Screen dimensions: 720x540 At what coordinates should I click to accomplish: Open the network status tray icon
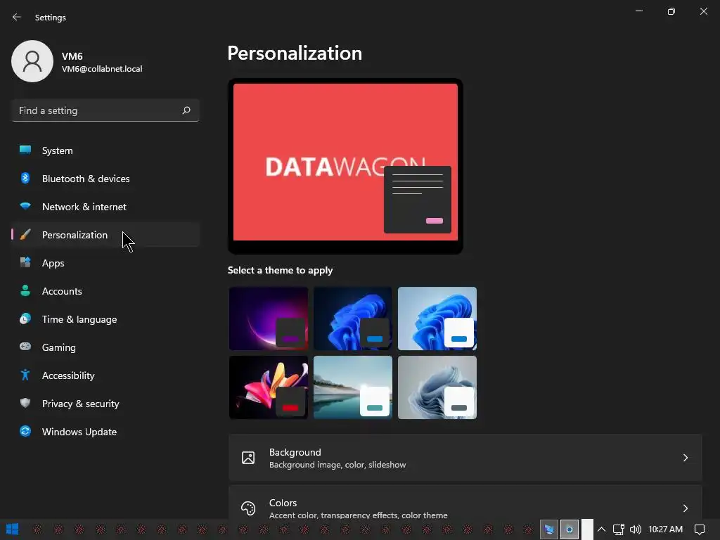click(618, 529)
